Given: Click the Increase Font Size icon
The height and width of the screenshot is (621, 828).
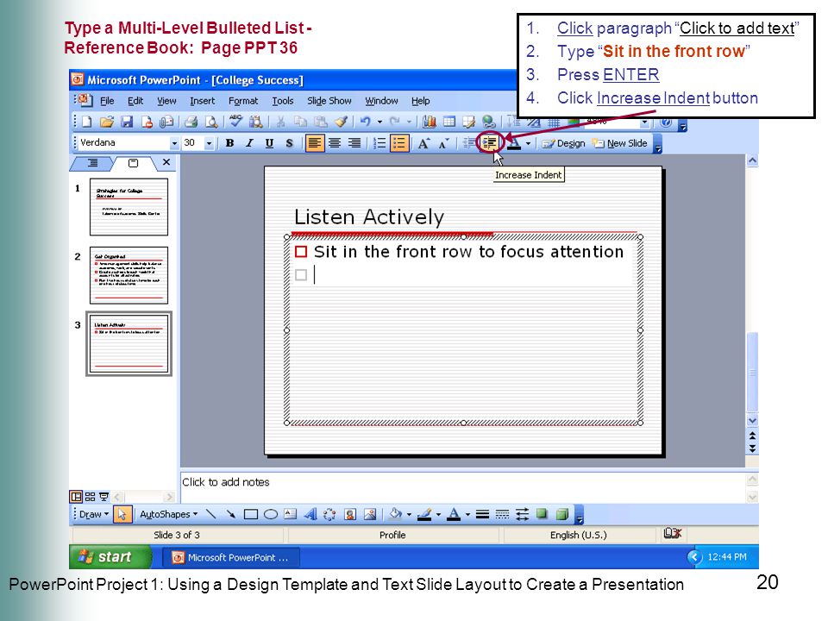Looking at the screenshot, I should coord(423,143).
